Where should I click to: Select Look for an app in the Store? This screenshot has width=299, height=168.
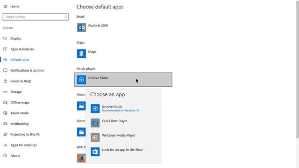pos(123,152)
